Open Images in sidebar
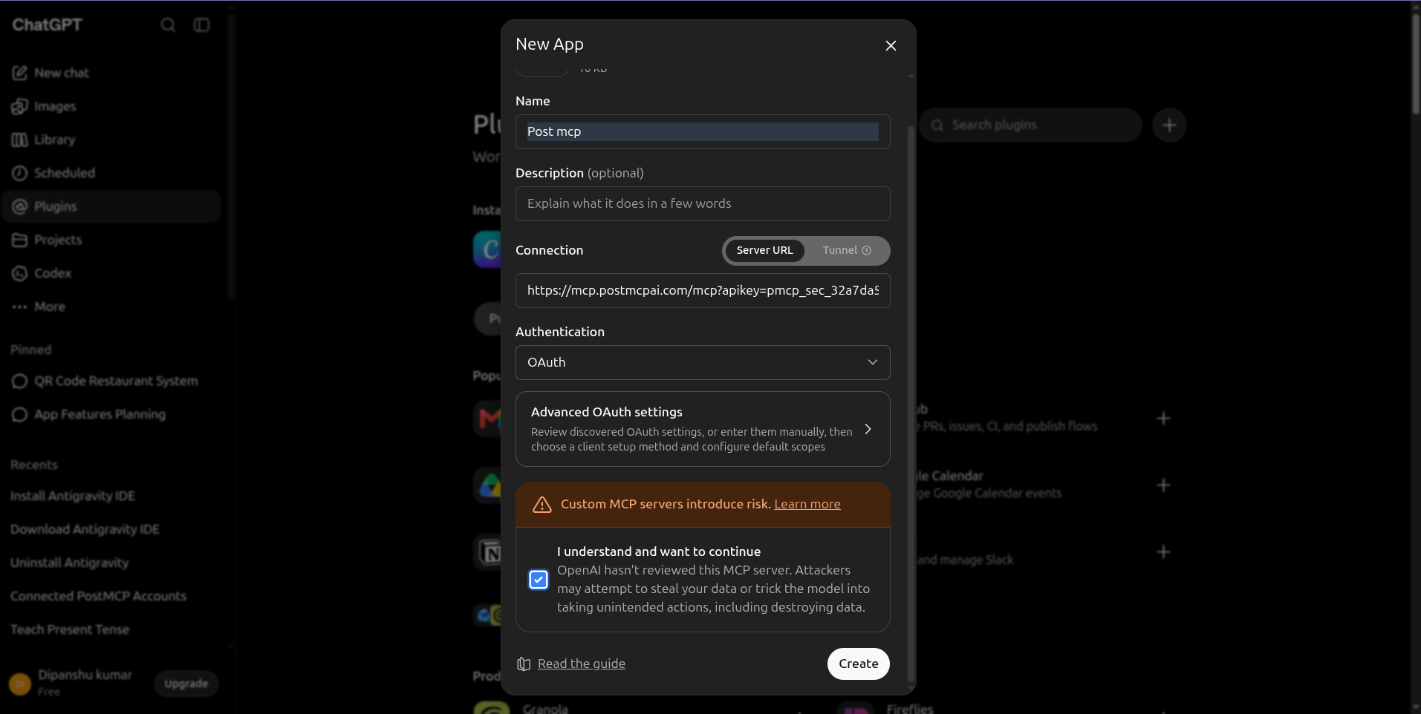Viewport: 1421px width, 714px height. (111, 106)
